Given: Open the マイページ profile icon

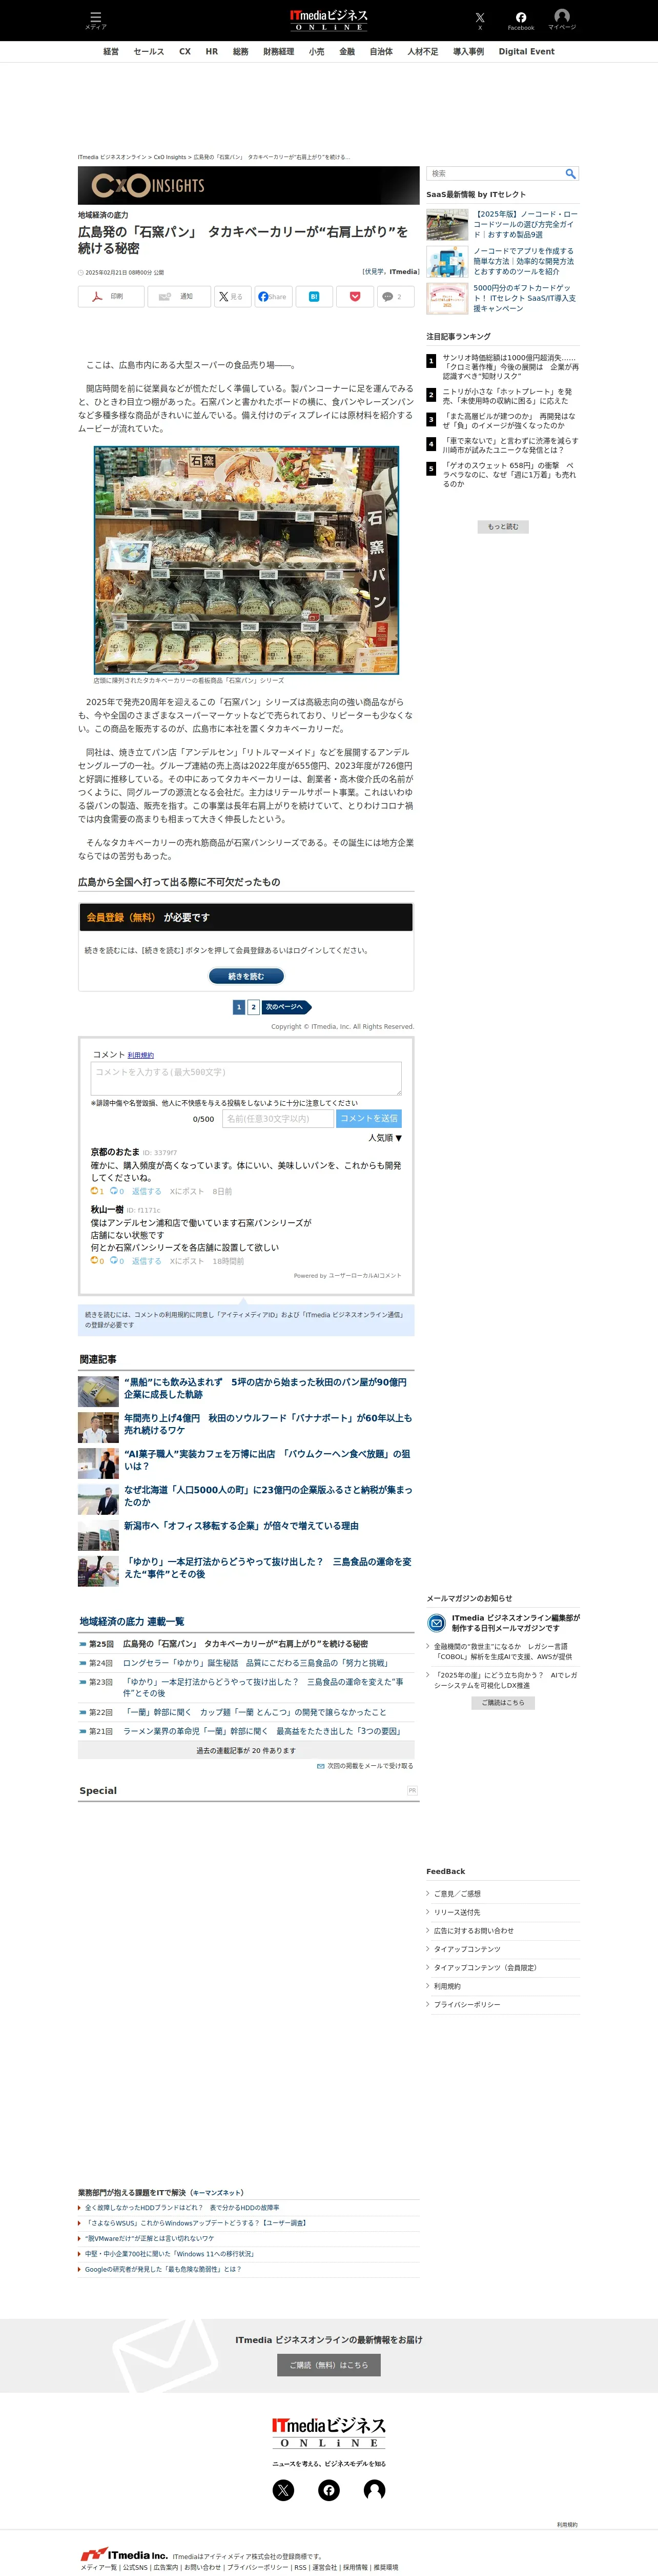Looking at the screenshot, I should click(561, 19).
